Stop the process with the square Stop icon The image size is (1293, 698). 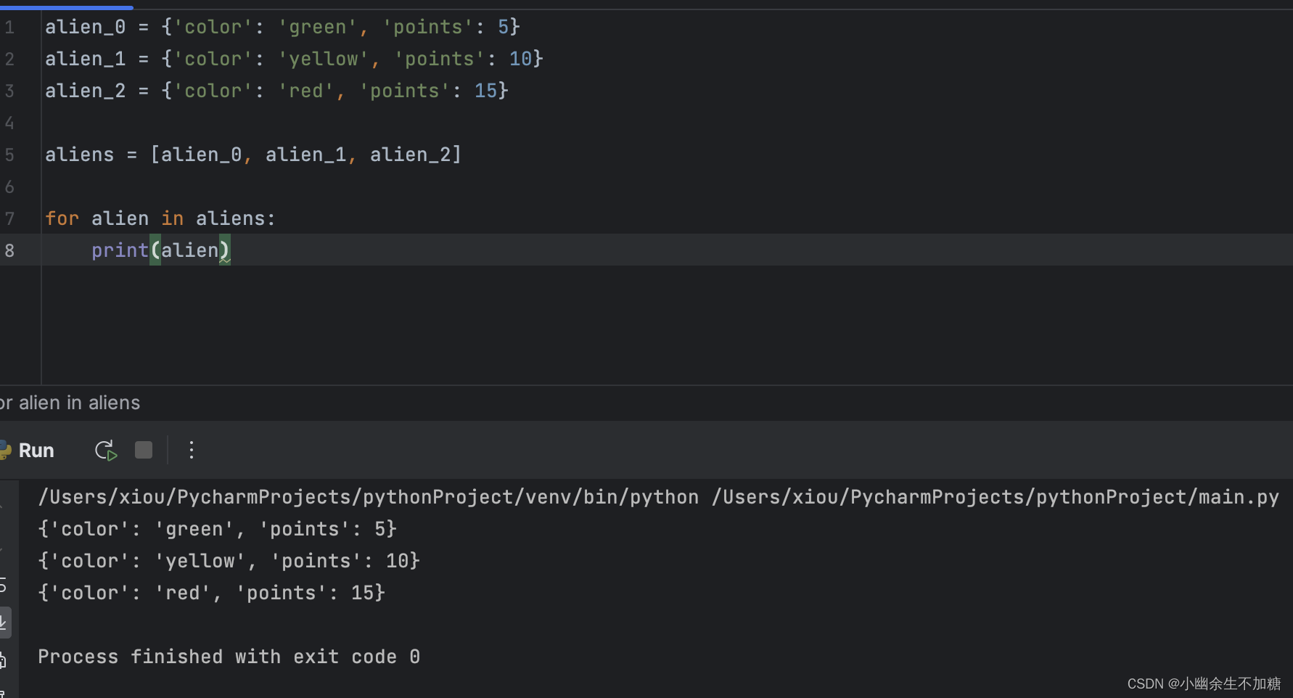pyautogui.click(x=144, y=451)
